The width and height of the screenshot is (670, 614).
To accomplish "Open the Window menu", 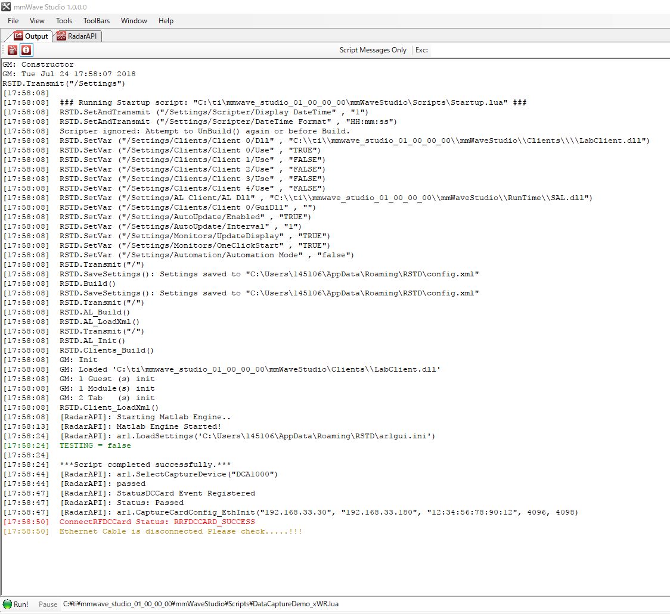I will (134, 20).
